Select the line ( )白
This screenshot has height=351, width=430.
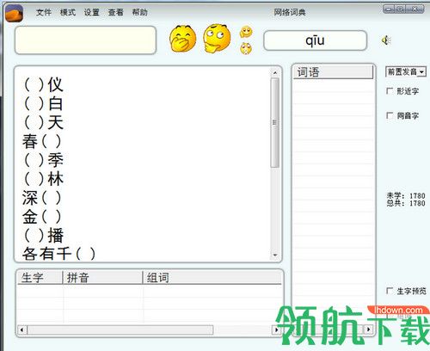(43, 103)
